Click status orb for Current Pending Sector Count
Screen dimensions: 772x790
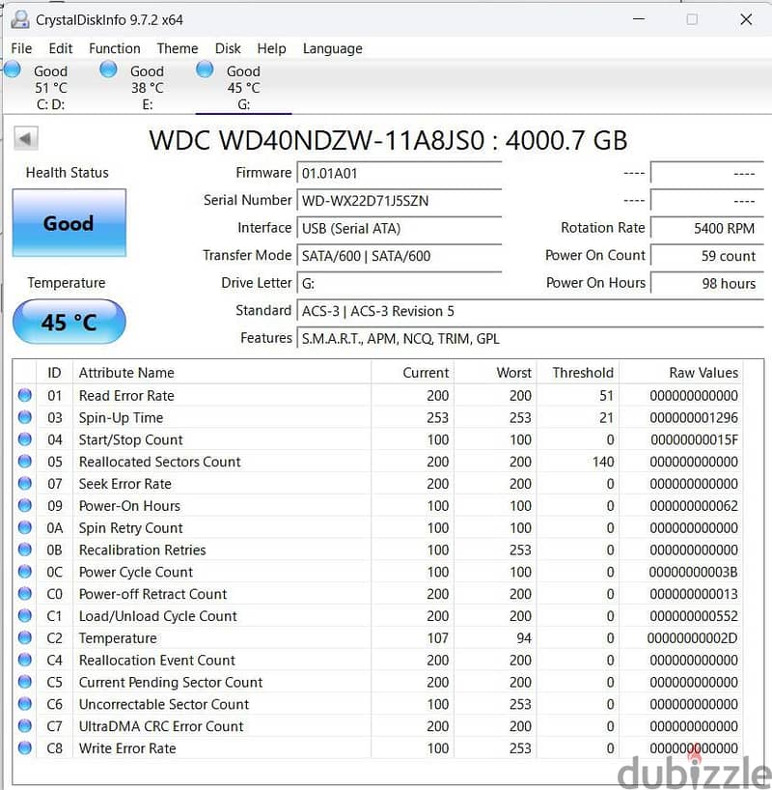[25, 682]
